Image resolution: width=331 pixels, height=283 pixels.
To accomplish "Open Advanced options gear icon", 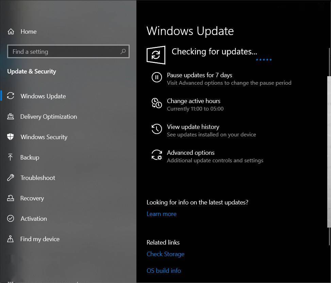I will coord(156,155).
